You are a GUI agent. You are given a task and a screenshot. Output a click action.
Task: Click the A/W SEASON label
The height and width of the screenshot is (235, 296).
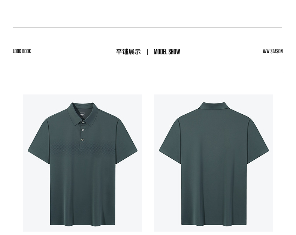point(273,51)
